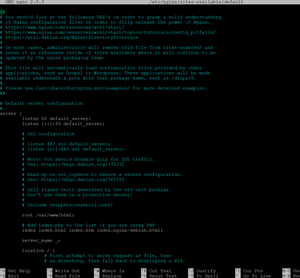
Task: Click the ^T To Spell shortcut
Action: tap(203, 276)
